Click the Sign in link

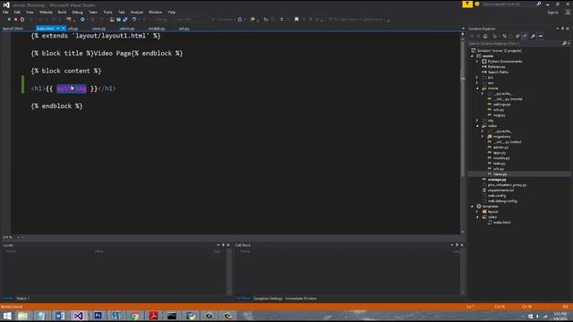coord(553,13)
